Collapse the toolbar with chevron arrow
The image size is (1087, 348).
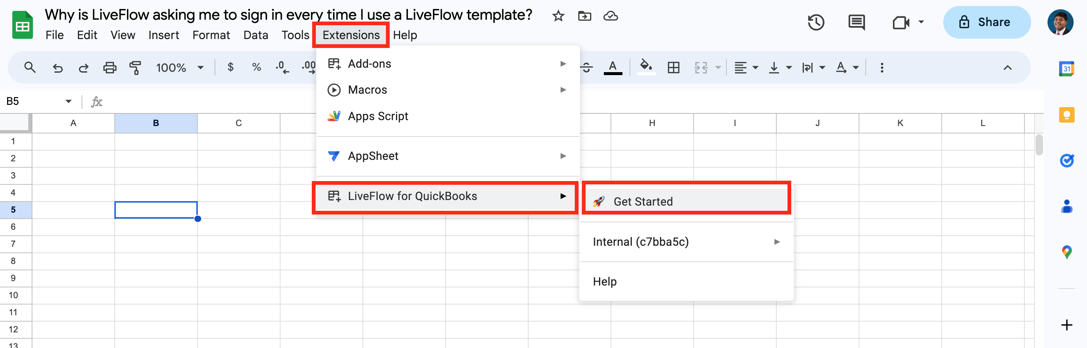point(1007,67)
